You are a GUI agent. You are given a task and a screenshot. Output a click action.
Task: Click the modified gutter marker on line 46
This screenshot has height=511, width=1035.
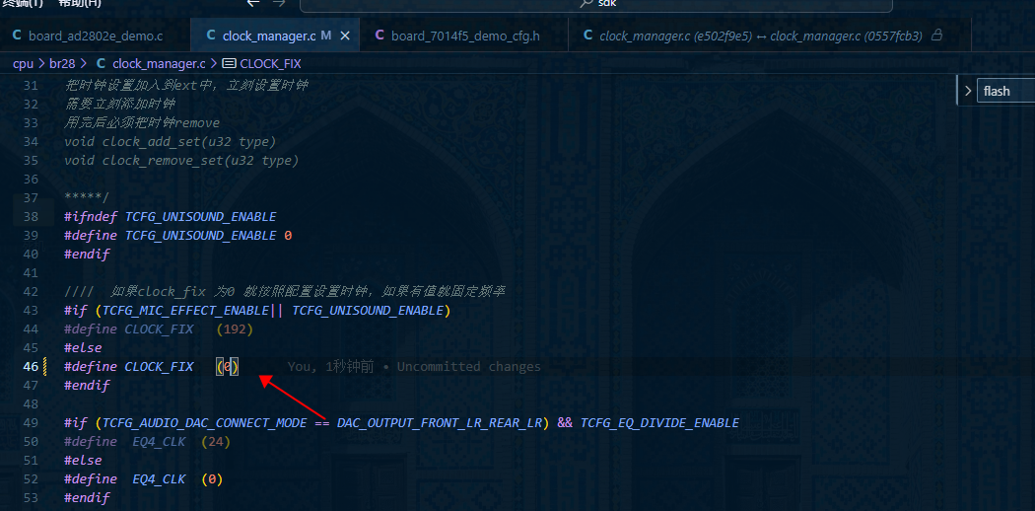[45, 366]
